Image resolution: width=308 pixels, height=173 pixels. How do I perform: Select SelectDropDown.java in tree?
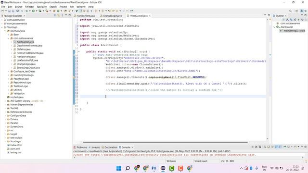[28, 68]
